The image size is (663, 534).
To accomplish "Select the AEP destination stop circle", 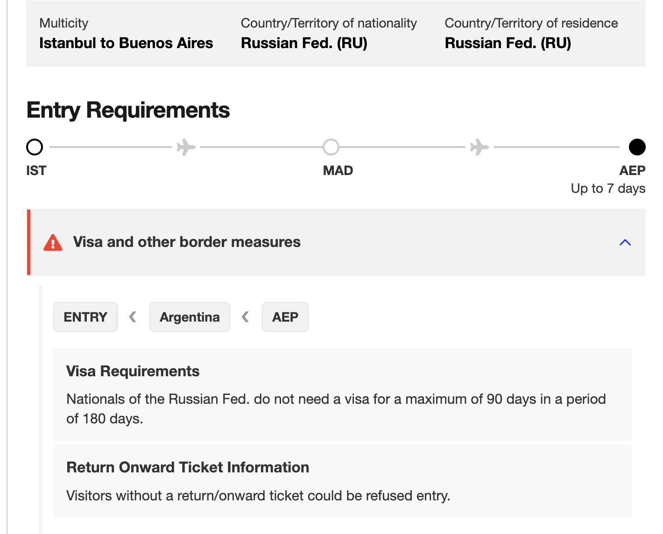I will click(x=637, y=147).
